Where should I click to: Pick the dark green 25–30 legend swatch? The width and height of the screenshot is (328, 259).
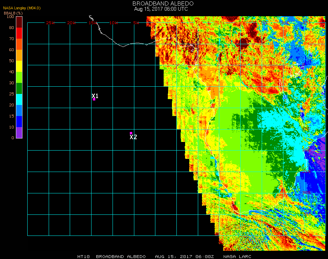[19, 88]
